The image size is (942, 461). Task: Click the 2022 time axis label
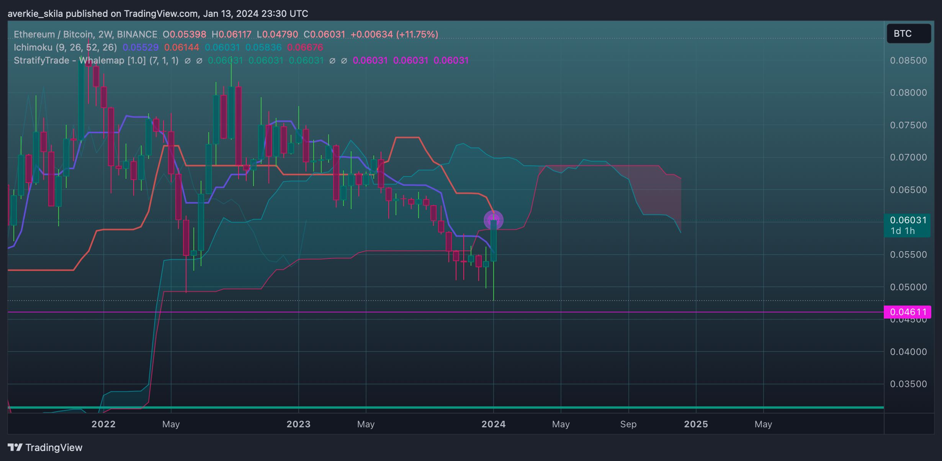pos(103,424)
